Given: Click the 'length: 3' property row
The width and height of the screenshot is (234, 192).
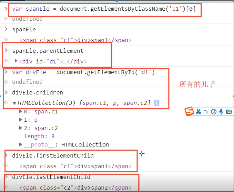Looking at the screenshot, I should tap(39, 137).
